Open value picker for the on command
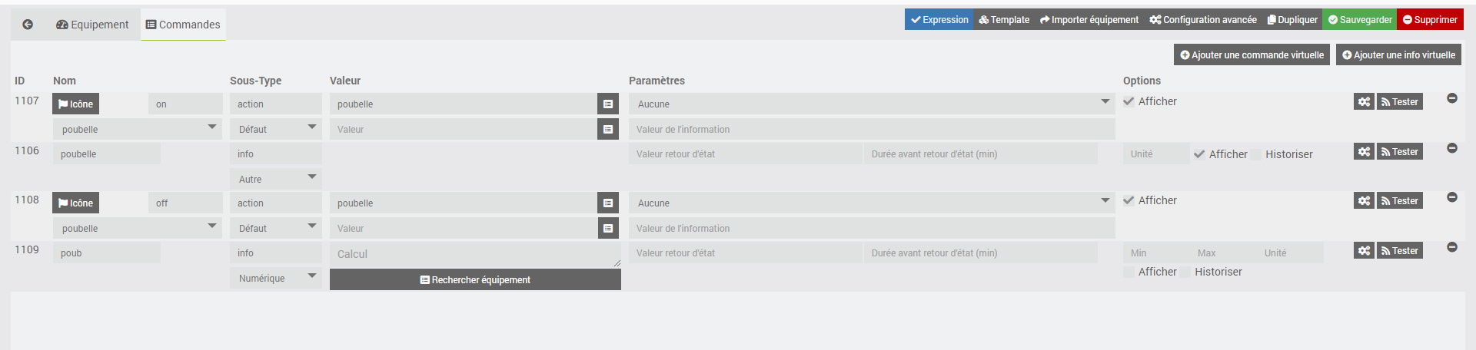The height and width of the screenshot is (350, 1476). 608,104
